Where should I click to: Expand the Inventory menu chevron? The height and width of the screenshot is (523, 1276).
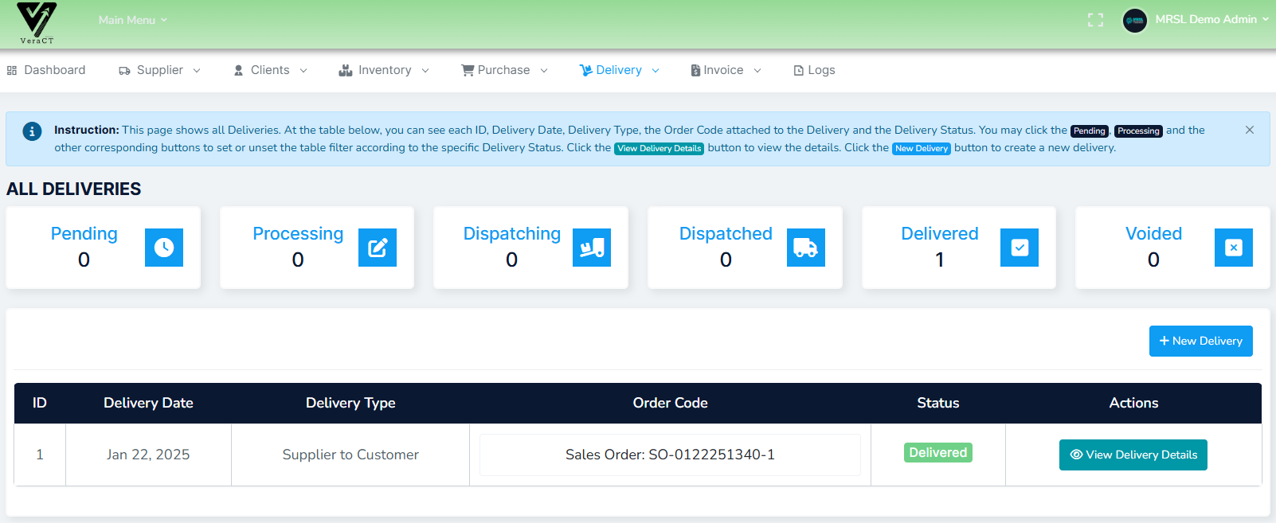click(425, 71)
